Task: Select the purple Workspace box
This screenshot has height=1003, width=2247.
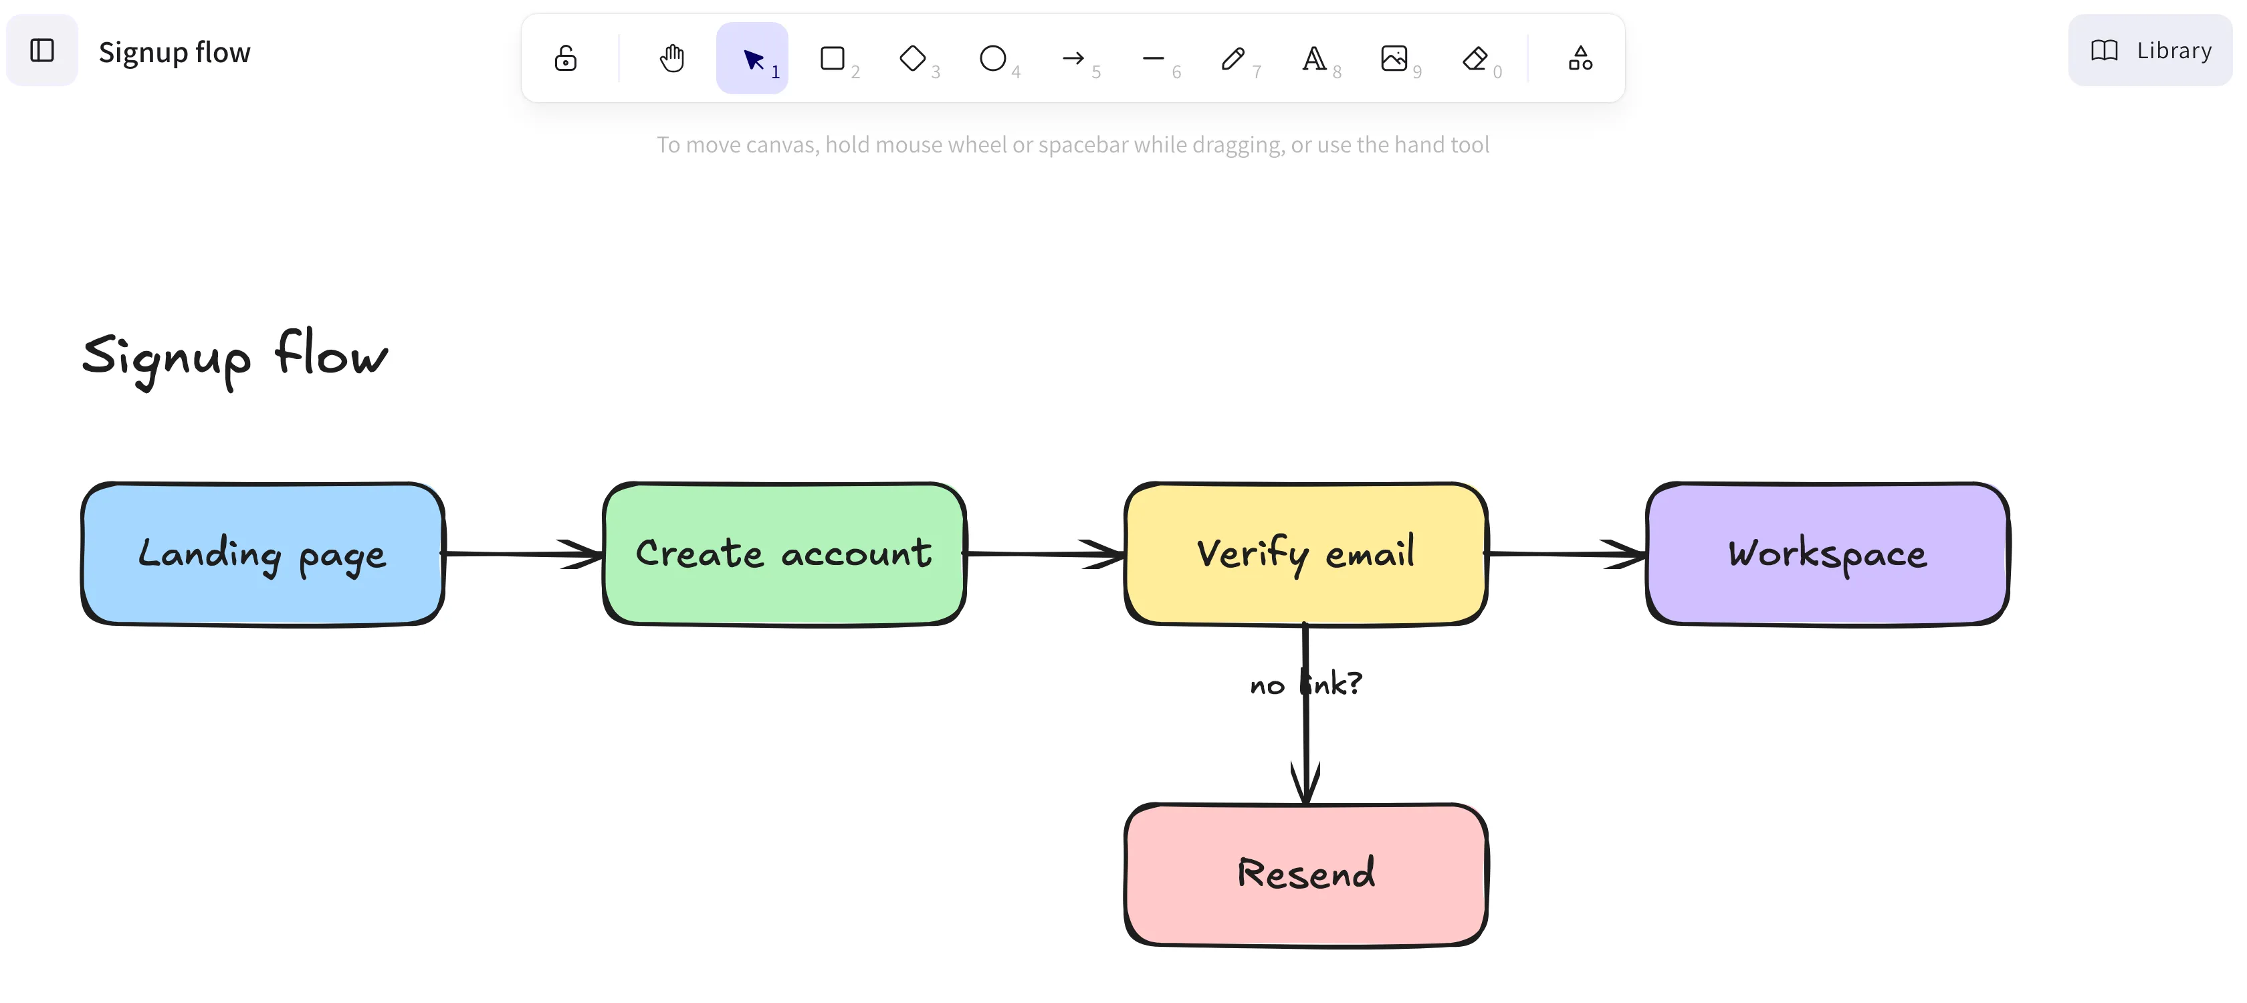Action: click(1828, 554)
